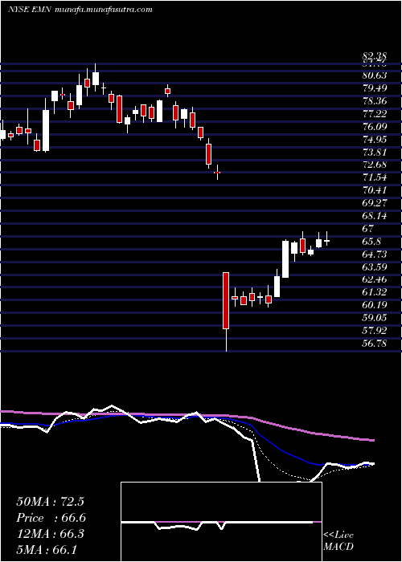The image size is (402, 562).
Task: Click the 70.41 price axis label
Action: click(375, 190)
